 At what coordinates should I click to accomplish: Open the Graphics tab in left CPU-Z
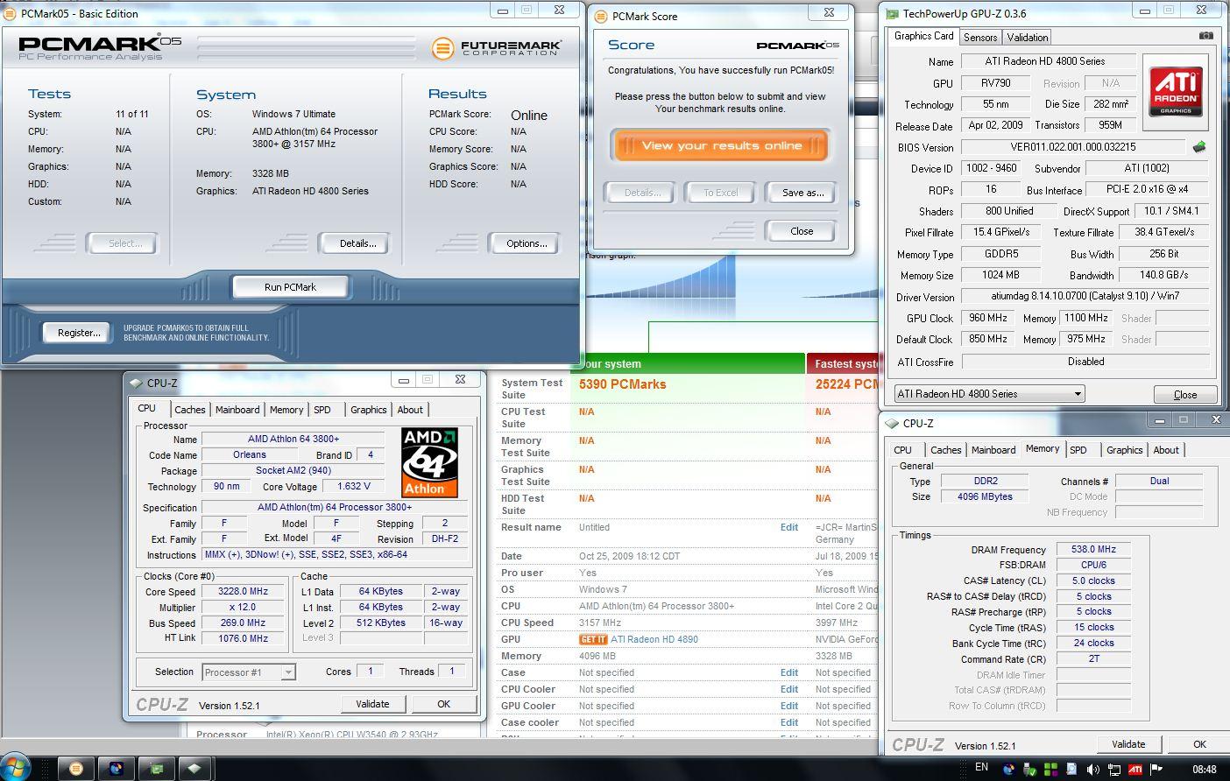tap(369, 410)
